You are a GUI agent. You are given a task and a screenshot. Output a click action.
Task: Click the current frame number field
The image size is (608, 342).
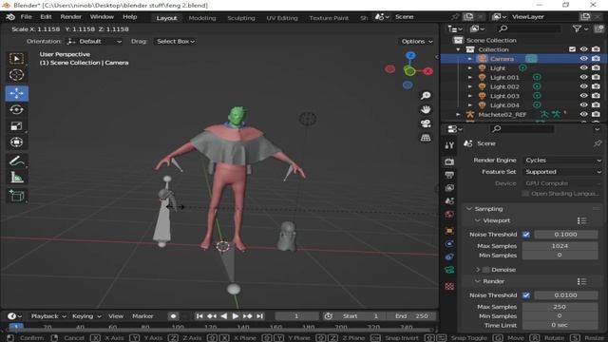296,316
